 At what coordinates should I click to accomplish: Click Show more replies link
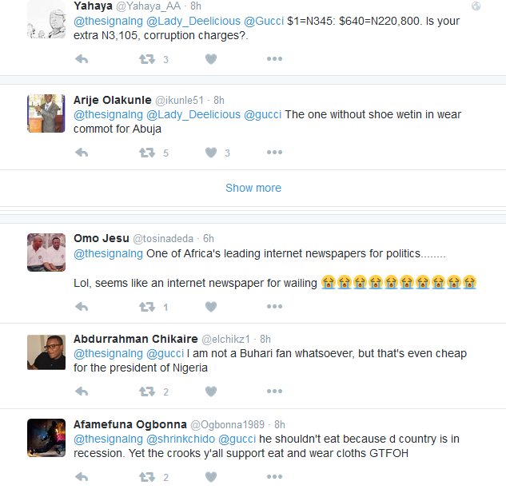pos(253,188)
